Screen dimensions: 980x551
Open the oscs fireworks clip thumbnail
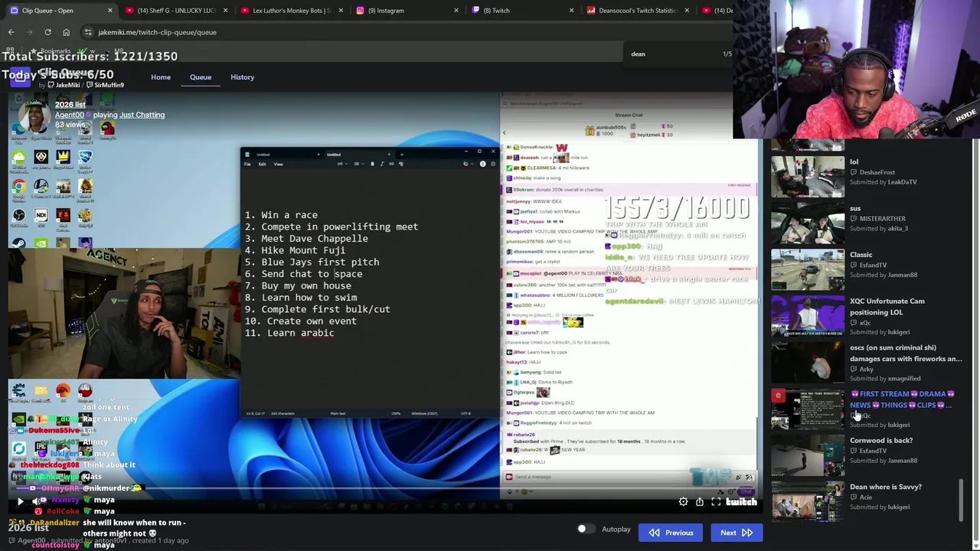coord(807,362)
